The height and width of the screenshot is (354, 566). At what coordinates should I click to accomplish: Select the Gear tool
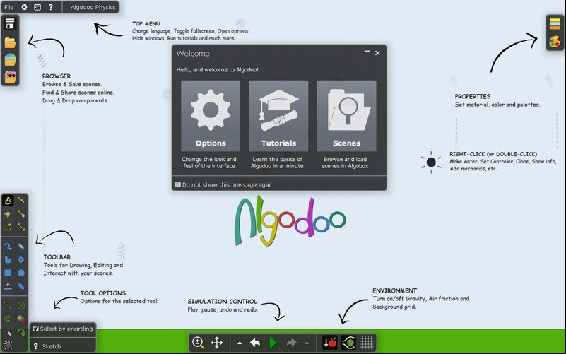tap(21, 260)
